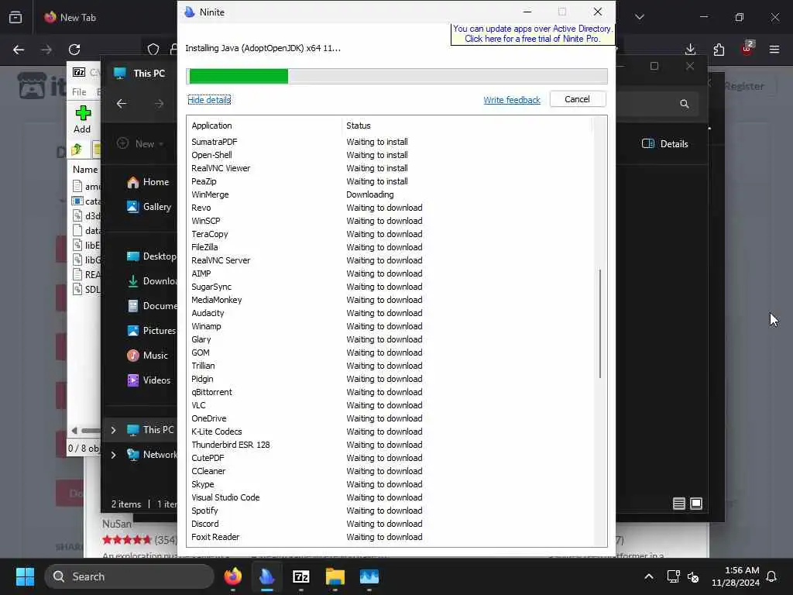This screenshot has height=595, width=793.
Task: Click the Name column header in 7-Zip
Action: tap(85, 170)
